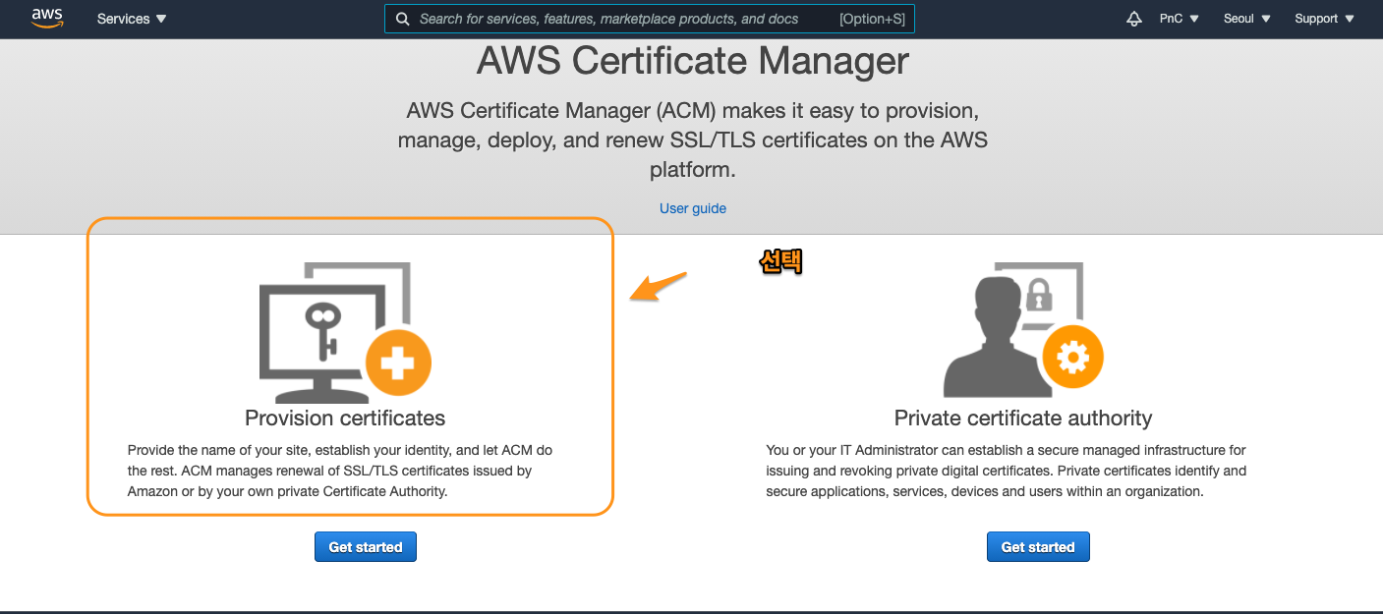Click the Provision certificates title text
This screenshot has height=614, width=1383.
[x=344, y=418]
